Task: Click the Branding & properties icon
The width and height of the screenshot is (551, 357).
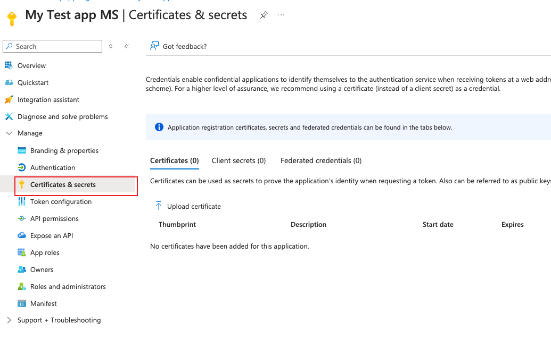Action: point(22,150)
